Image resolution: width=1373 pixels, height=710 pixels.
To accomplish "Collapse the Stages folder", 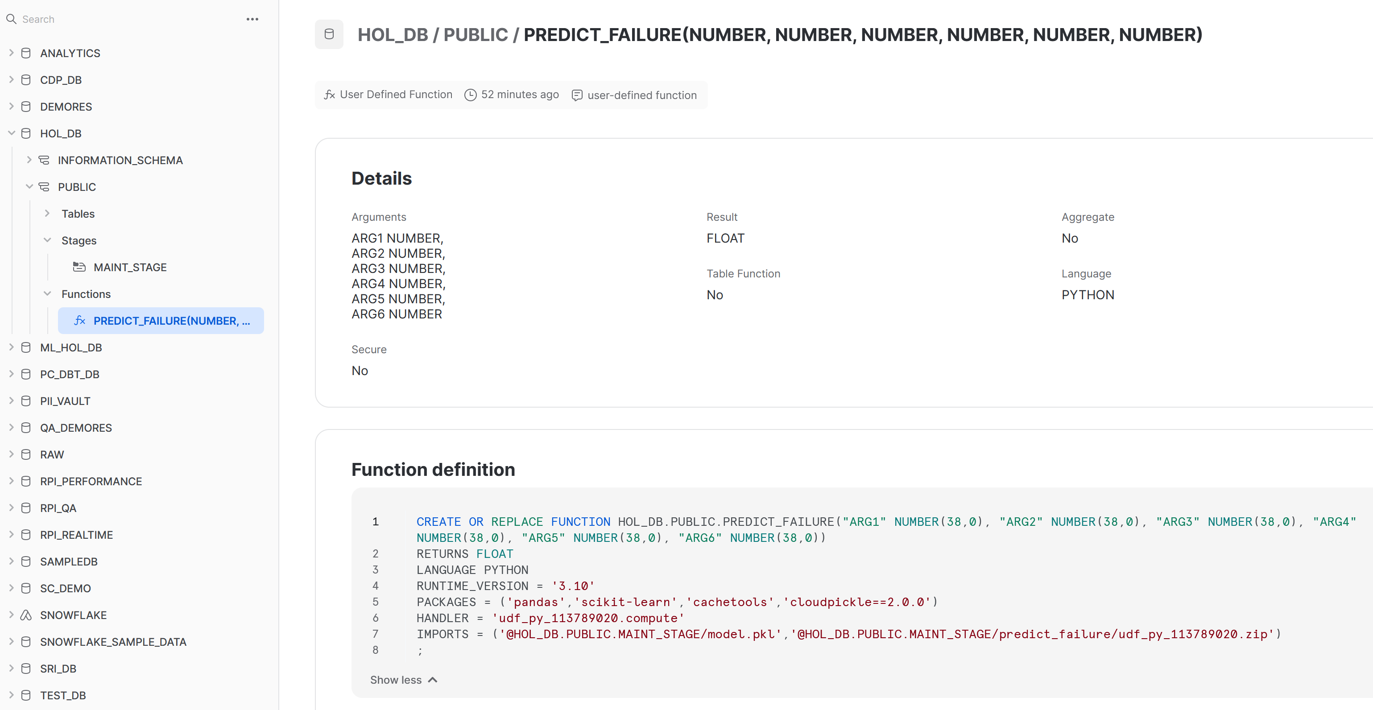I will click(x=47, y=240).
